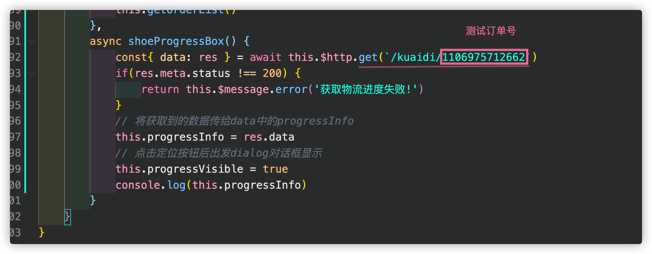Click the await keyword
This screenshot has width=652, height=254.
tap(266, 57)
